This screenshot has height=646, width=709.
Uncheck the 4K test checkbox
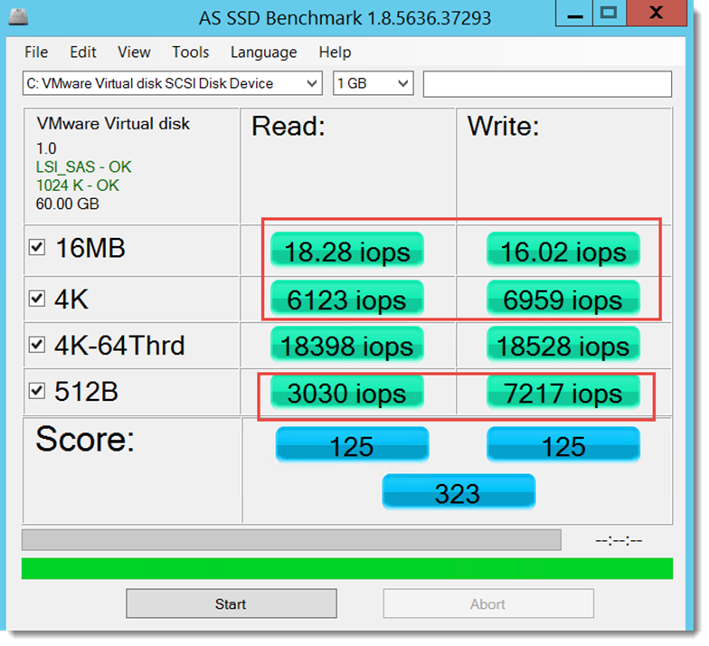pyautogui.click(x=36, y=299)
